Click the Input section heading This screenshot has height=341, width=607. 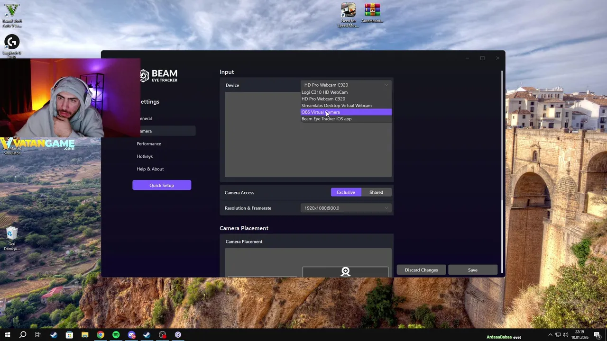[227, 72]
